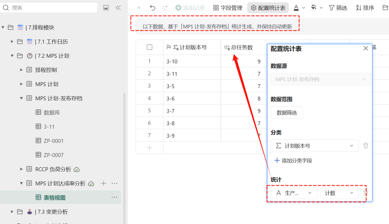The image size is (389, 224).
Task: Collapse MPS 计划-发布存档 node
Action: (x=21, y=98)
